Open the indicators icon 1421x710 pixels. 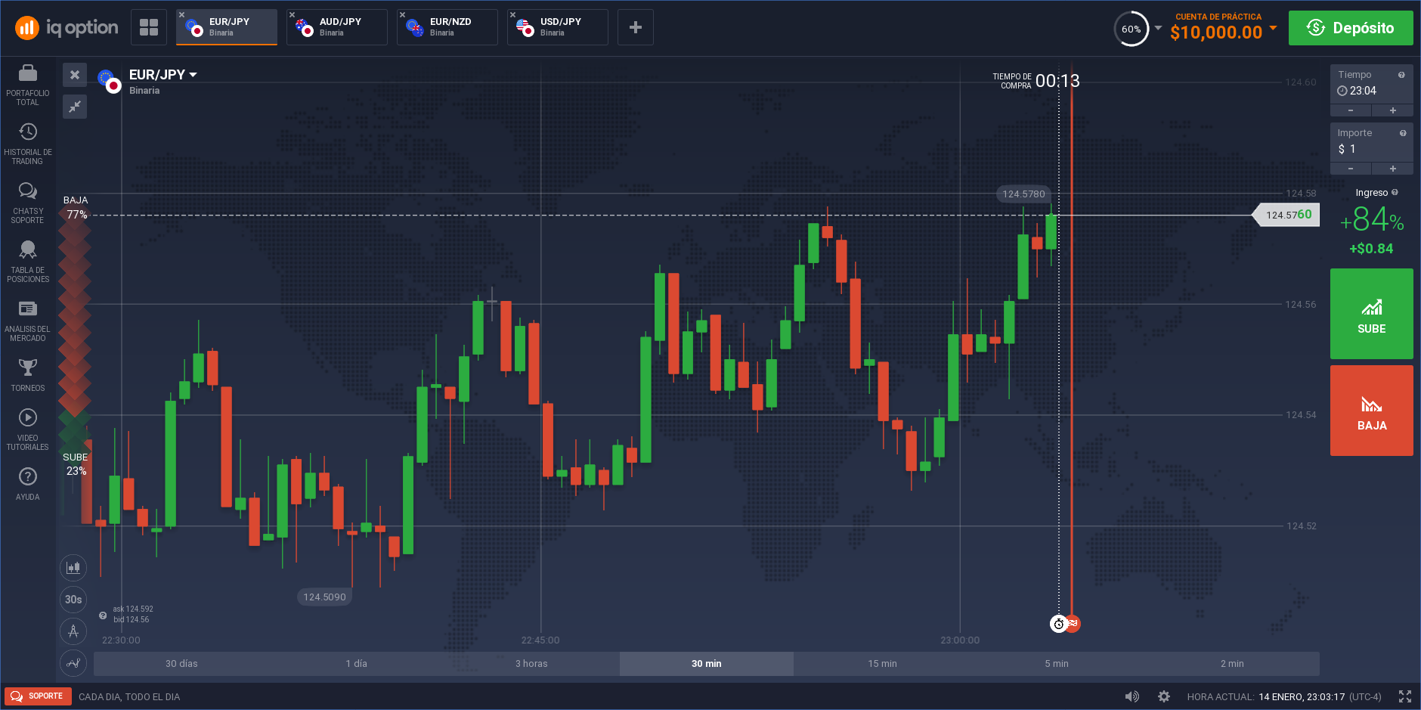tap(73, 663)
